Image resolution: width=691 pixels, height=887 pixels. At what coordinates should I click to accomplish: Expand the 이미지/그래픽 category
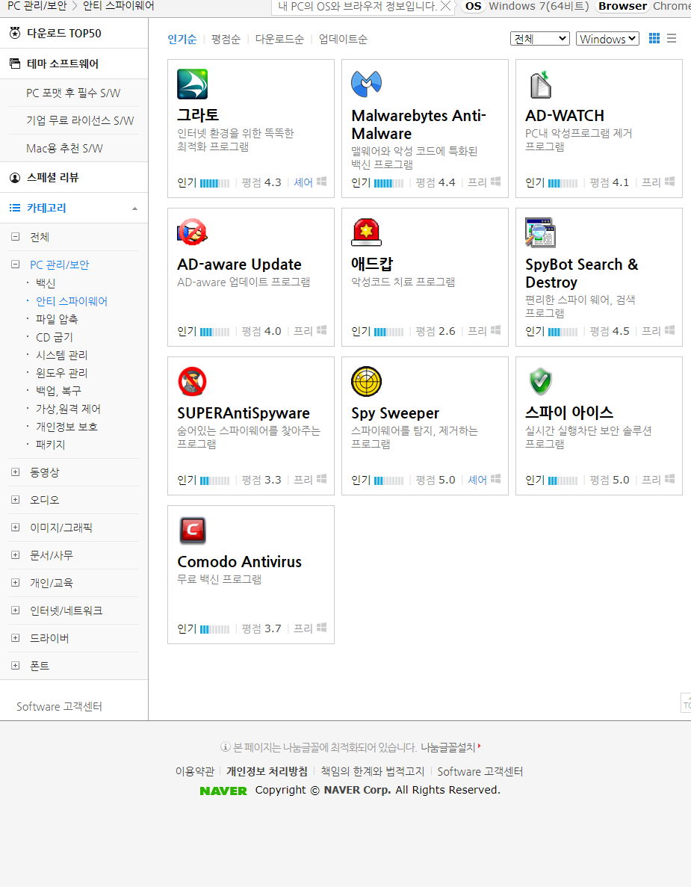tap(16, 528)
